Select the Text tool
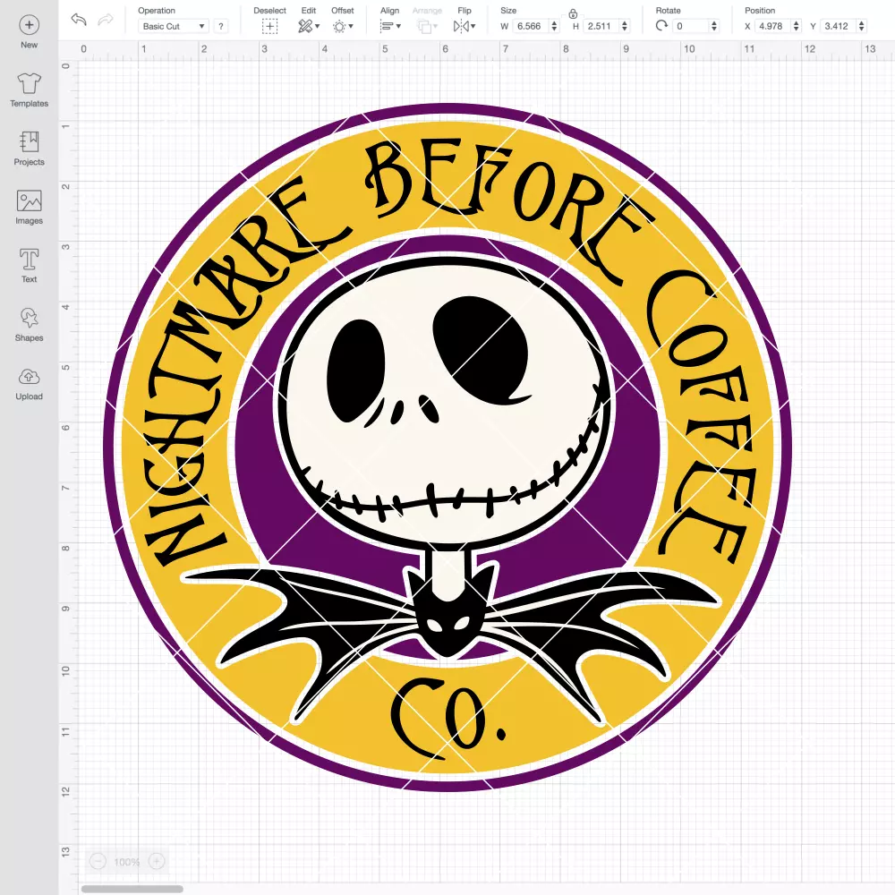The image size is (895, 895). coord(30,266)
